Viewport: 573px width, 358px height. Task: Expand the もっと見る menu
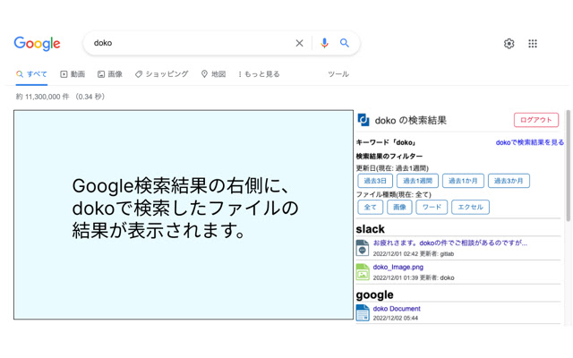259,74
